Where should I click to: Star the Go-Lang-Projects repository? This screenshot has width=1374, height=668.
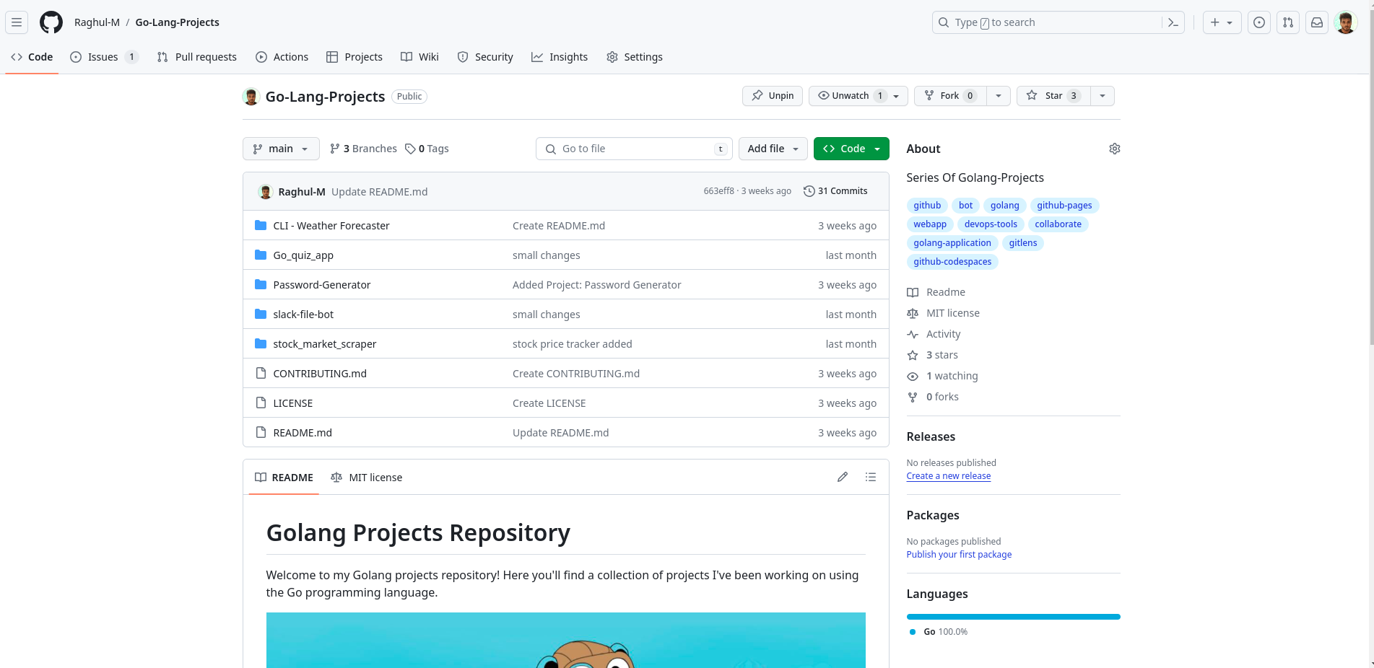(x=1053, y=96)
